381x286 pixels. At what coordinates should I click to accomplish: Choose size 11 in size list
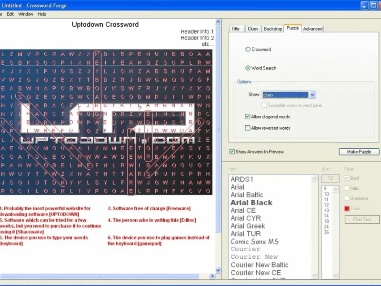click(x=326, y=199)
